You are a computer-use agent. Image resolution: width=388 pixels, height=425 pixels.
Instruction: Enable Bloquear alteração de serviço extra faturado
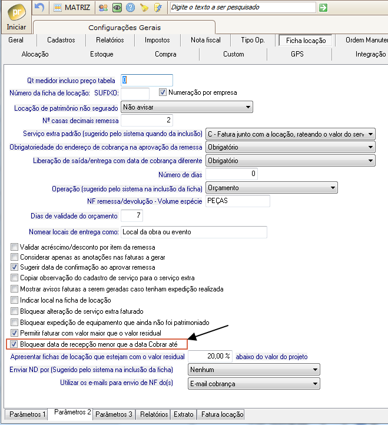pos(14,311)
